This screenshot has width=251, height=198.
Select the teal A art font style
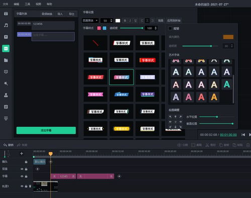(x=227, y=84)
